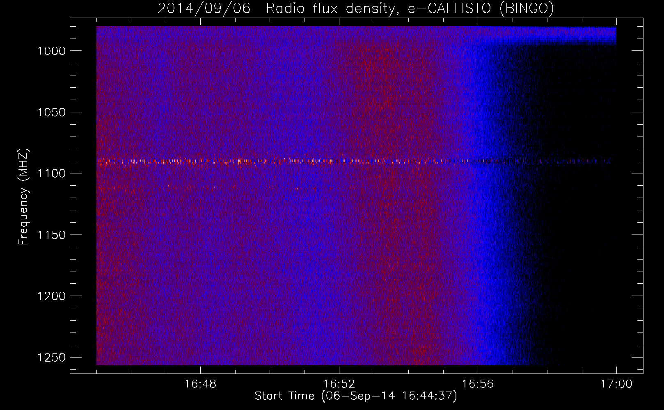Viewport: 664px width, 410px height.
Task: Click the 1050 frequency tick label
Action: click(x=52, y=112)
